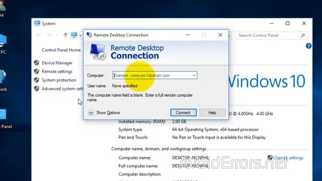322x181 pixels.
Task: Open Remote settings in System window
Action: [57, 71]
